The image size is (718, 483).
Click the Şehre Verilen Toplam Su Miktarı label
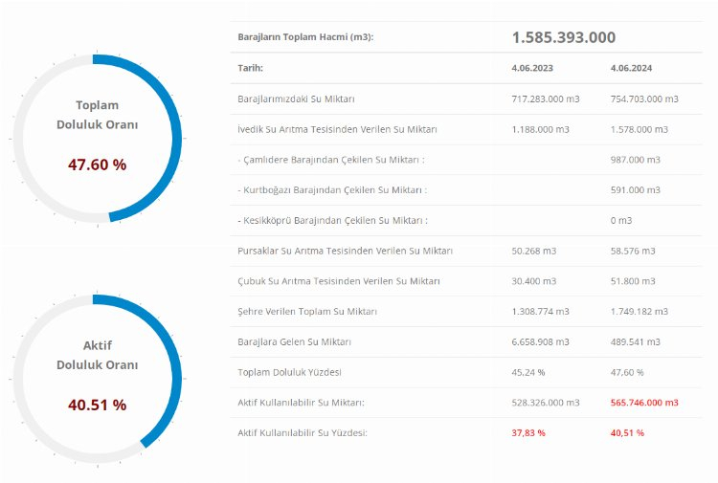(307, 312)
